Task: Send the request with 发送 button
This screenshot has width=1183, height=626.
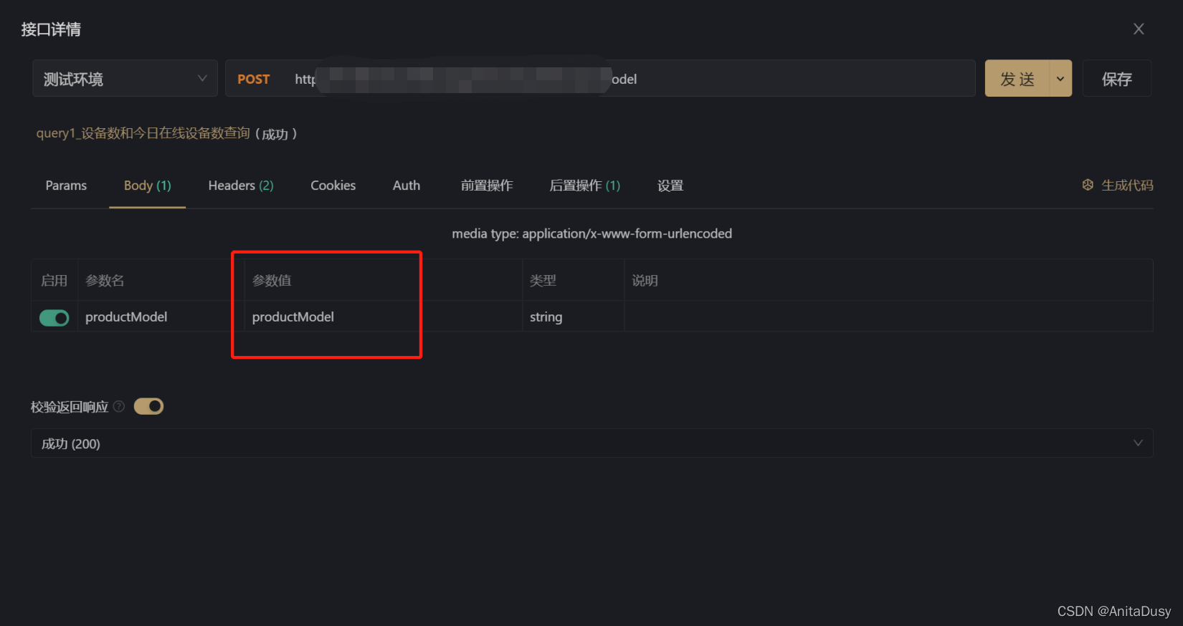Action: (x=1017, y=79)
